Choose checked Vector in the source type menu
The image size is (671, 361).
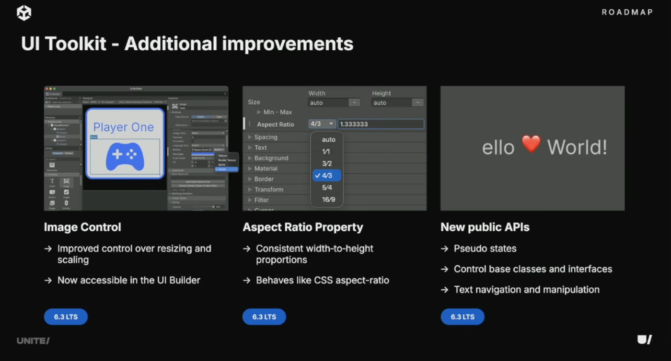(x=227, y=169)
